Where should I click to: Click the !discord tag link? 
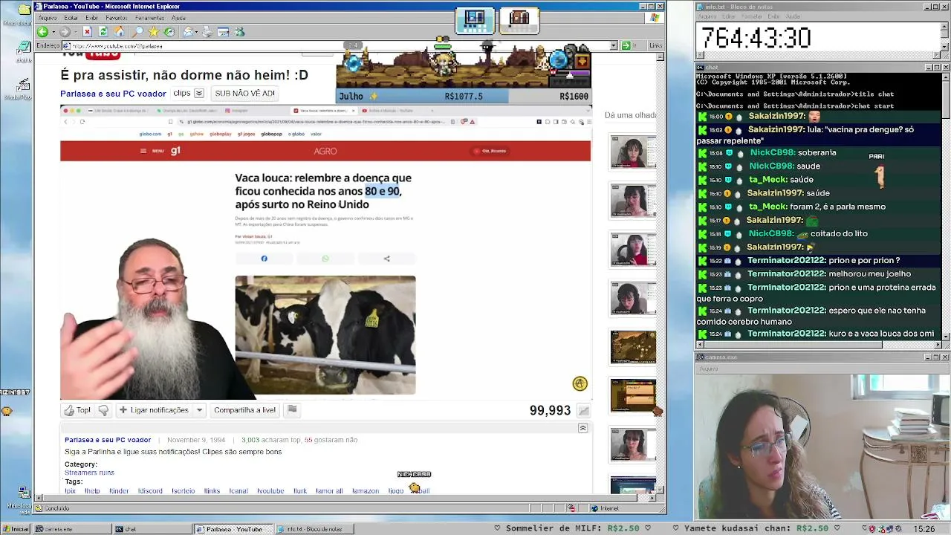pyautogui.click(x=150, y=491)
